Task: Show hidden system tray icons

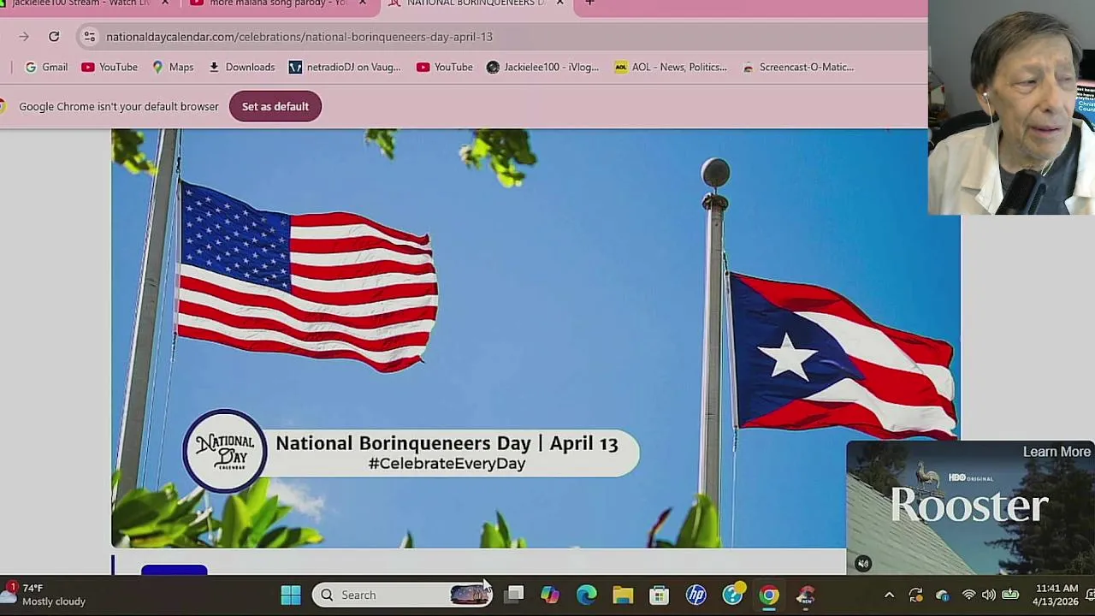Action: 889,595
